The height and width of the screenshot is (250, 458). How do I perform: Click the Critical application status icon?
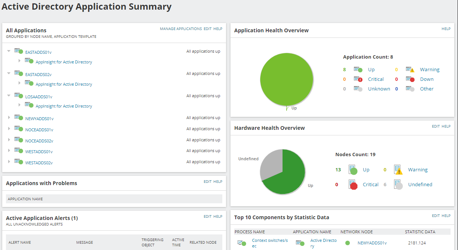(358, 79)
